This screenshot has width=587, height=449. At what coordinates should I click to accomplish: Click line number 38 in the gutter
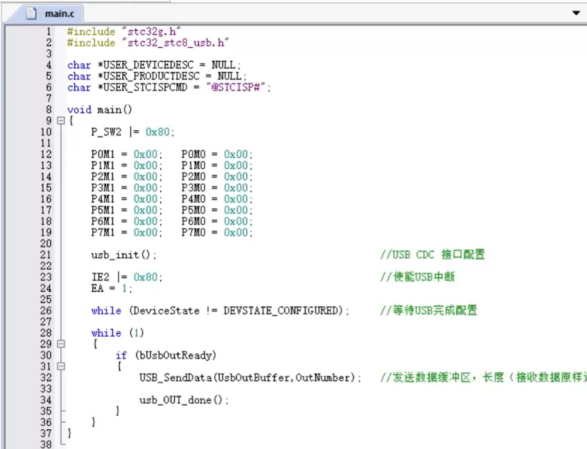46,444
